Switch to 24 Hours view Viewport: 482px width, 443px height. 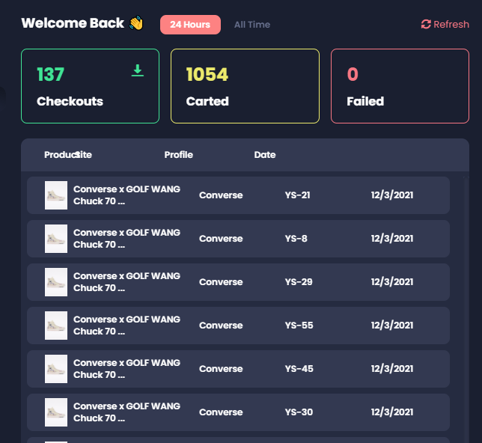190,25
